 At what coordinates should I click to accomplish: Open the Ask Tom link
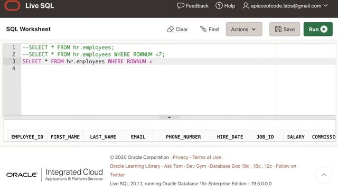click(x=173, y=166)
